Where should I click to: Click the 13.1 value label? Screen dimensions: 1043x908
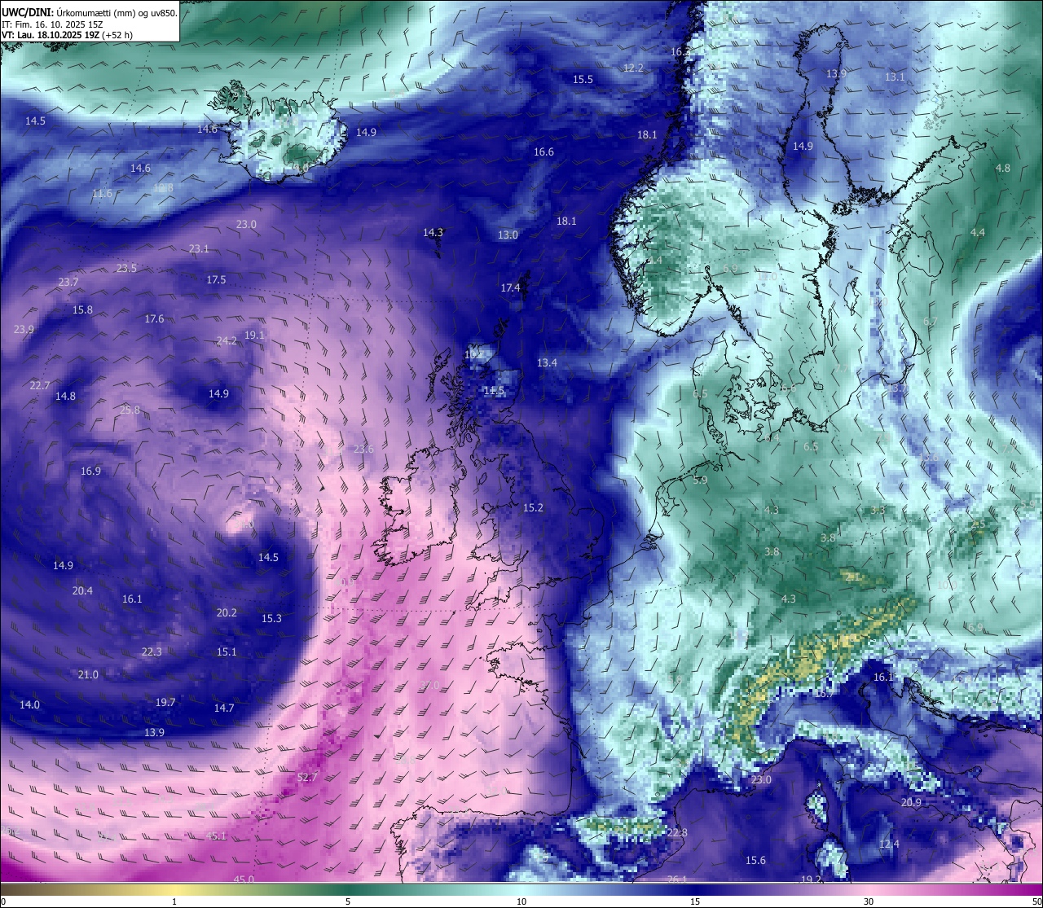coord(895,77)
